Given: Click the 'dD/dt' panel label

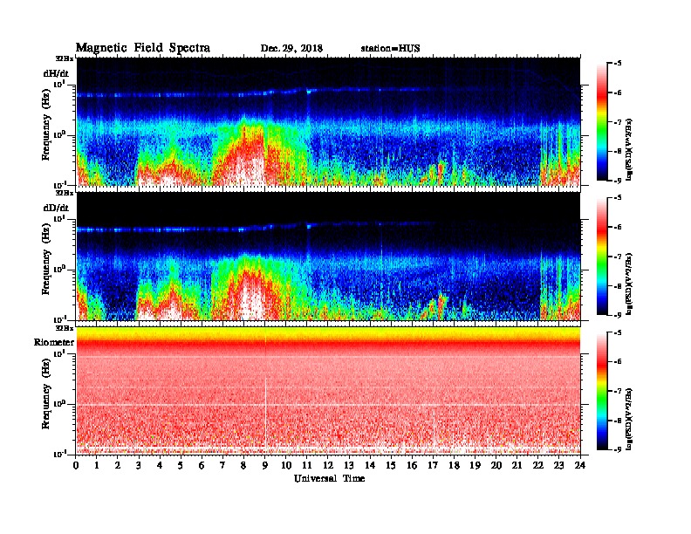Looking at the screenshot, I should 56,208.
